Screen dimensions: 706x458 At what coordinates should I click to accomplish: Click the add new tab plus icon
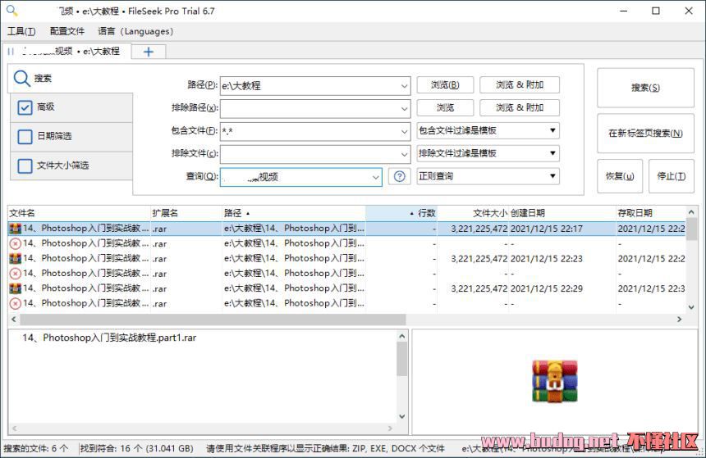coord(149,52)
